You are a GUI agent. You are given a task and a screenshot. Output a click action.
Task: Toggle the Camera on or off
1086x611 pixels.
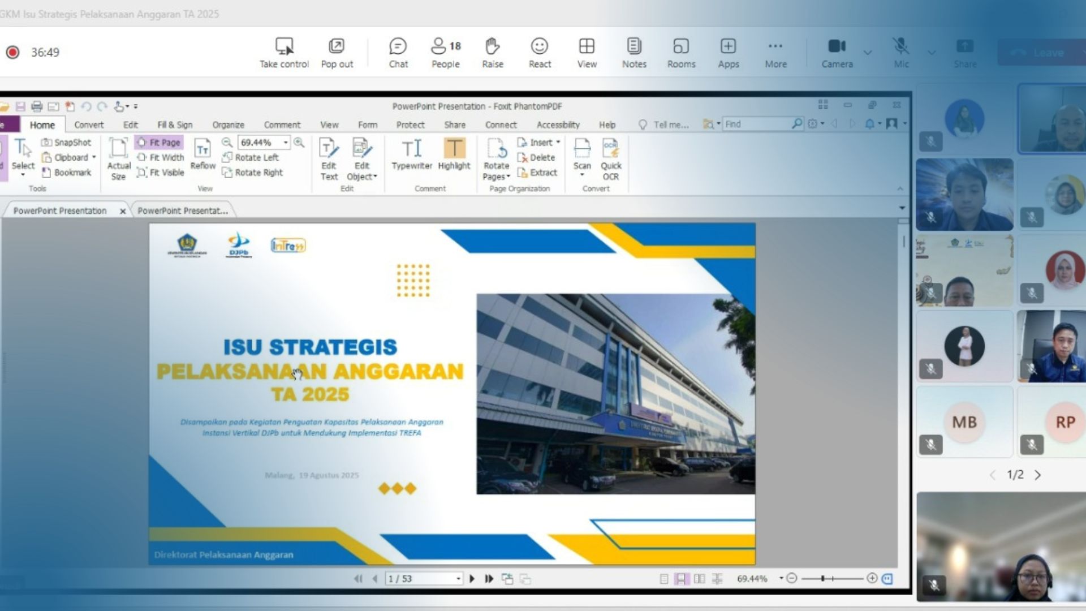pos(837,46)
